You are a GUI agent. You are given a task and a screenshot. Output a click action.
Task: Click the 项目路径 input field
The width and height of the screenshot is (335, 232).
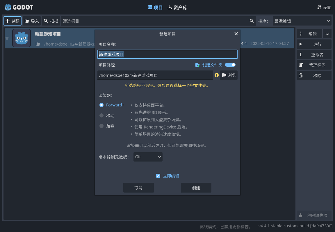pos(155,75)
